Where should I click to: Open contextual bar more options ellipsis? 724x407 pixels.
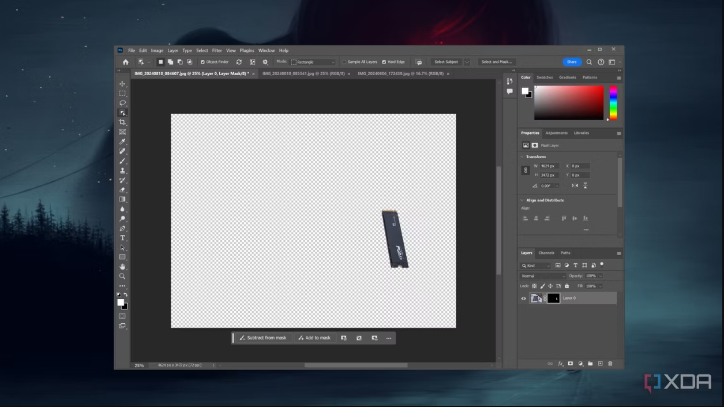pos(389,338)
